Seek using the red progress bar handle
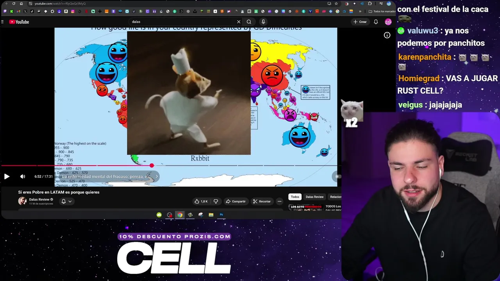 [x=152, y=165]
